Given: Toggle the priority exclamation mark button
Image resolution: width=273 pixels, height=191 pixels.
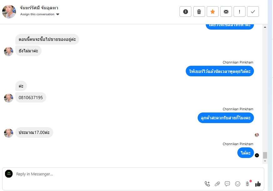Looking at the screenshot, I should 240,12.
